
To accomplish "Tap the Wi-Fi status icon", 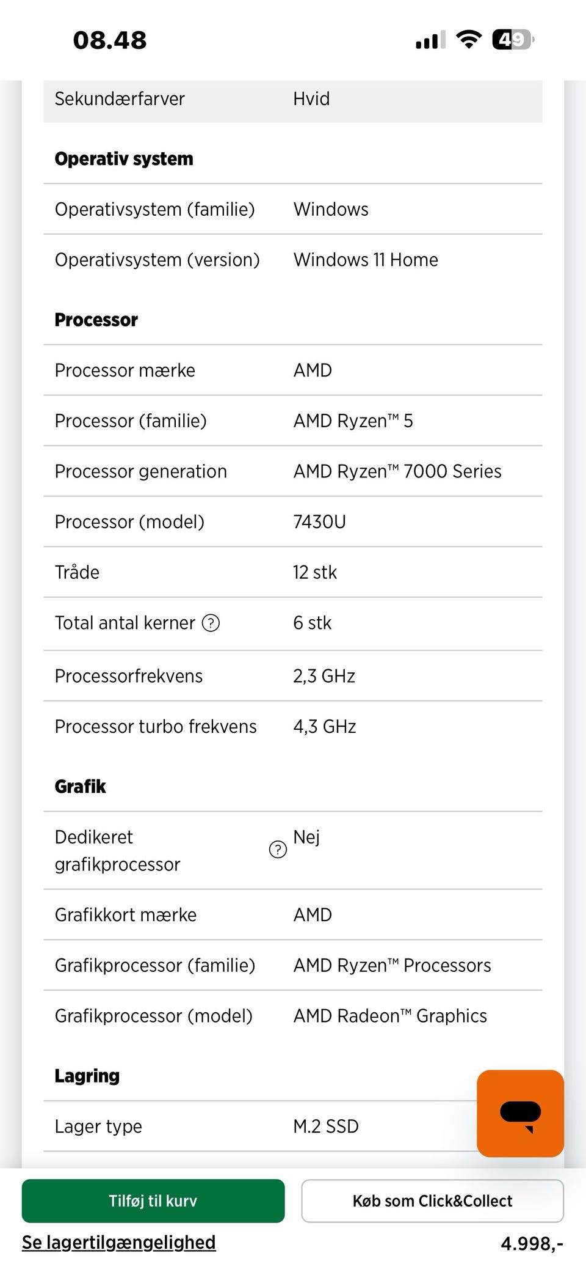I will (x=469, y=40).
